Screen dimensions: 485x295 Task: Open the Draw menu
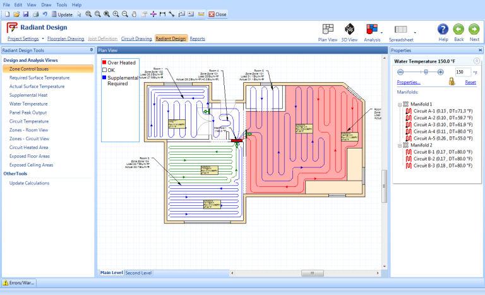click(x=46, y=5)
